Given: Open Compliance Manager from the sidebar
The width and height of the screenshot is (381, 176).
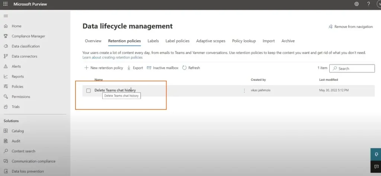Looking at the screenshot, I should coord(28,36).
